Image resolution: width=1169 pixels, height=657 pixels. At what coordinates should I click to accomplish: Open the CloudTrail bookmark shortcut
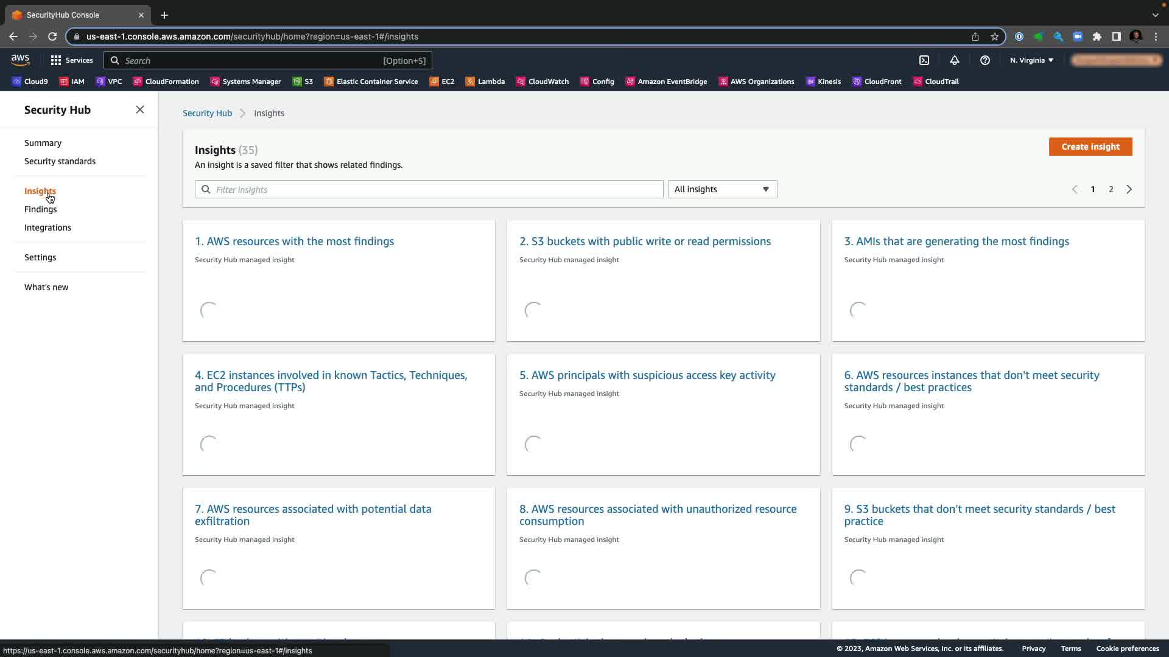pyautogui.click(x=936, y=82)
